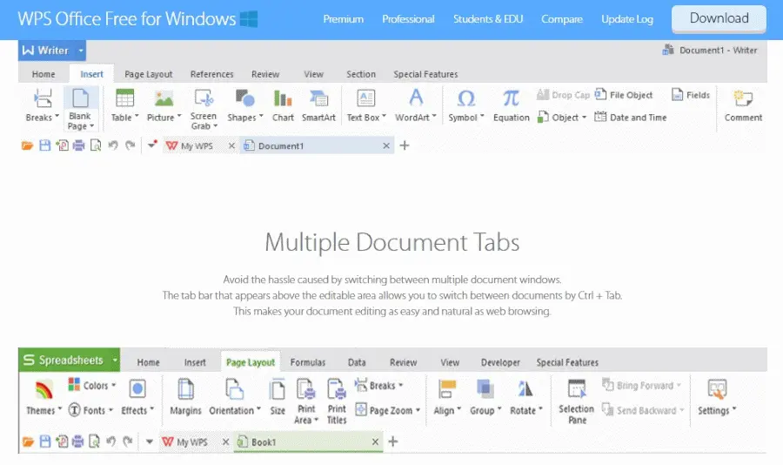Switch to Writer Home tab

tap(43, 74)
